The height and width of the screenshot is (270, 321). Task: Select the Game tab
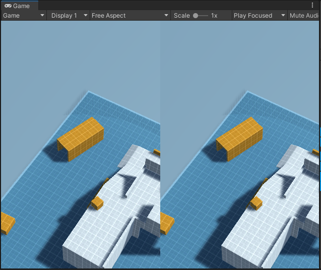20,6
